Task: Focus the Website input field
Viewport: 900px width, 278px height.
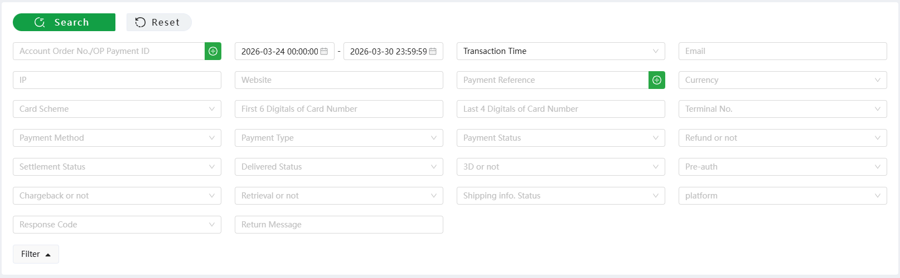Action: coord(339,80)
